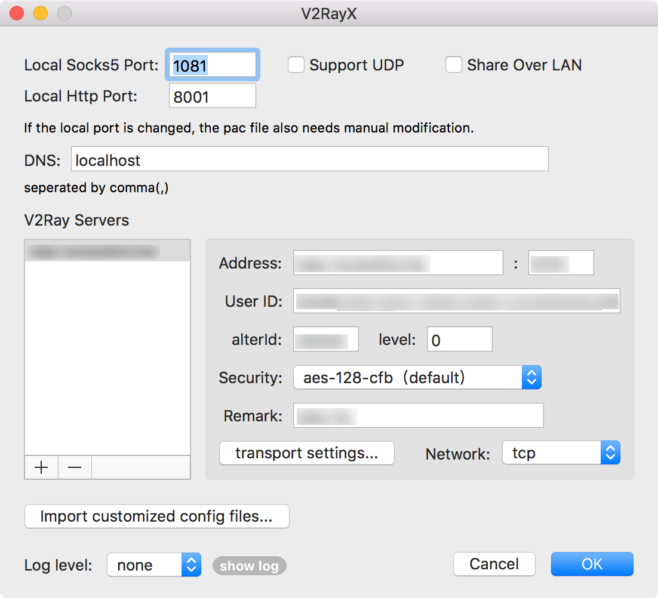658x598 pixels.
Task: Edit the Local Http Port value
Action: click(212, 95)
